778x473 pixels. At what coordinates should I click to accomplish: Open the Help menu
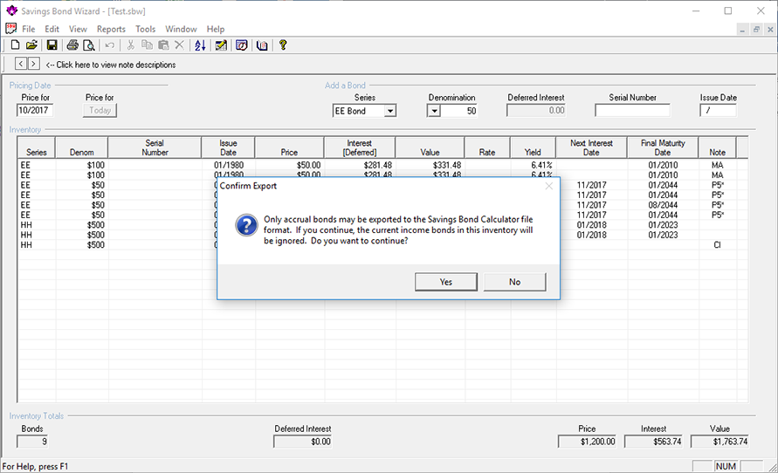tap(216, 29)
